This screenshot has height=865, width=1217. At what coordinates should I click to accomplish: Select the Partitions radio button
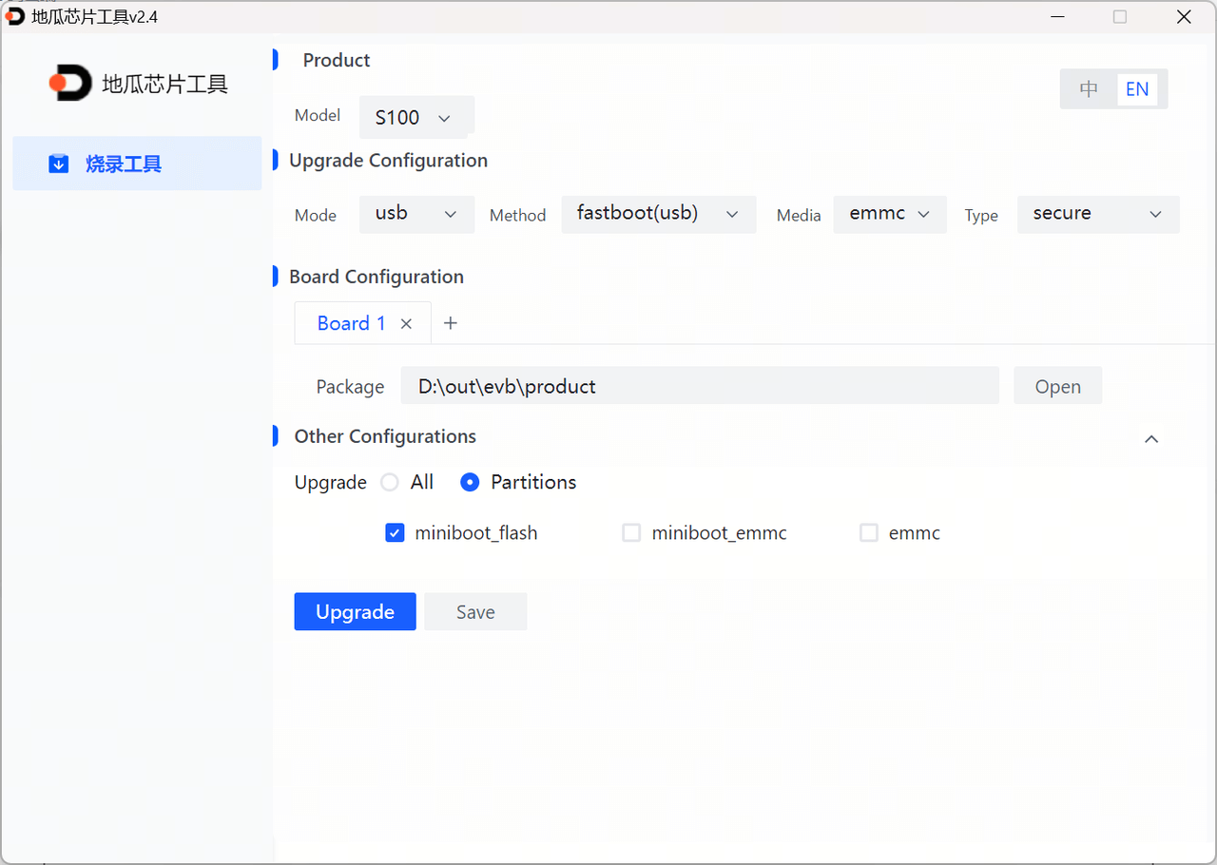tap(470, 482)
